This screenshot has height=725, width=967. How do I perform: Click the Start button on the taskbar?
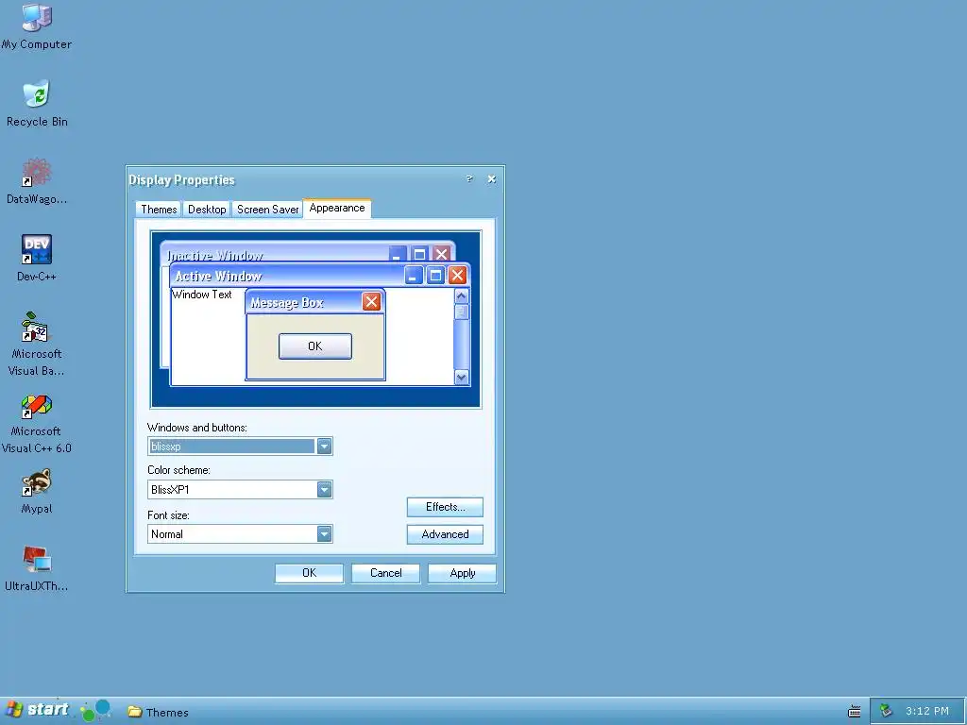[x=38, y=710]
